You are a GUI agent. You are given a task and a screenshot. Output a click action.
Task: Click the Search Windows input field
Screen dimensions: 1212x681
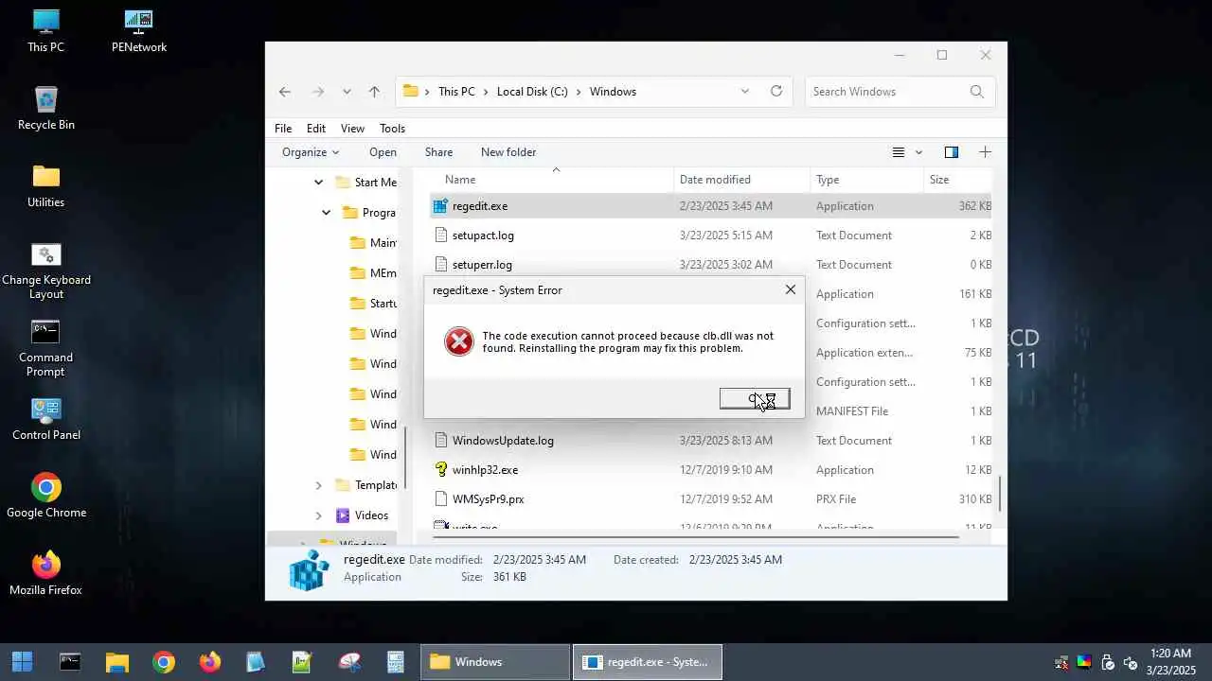point(900,92)
